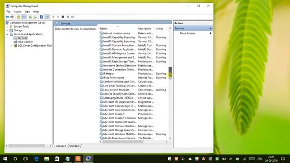Expand the Storage tree node
Viewport: 290px width, 163px height.
point(7,30)
